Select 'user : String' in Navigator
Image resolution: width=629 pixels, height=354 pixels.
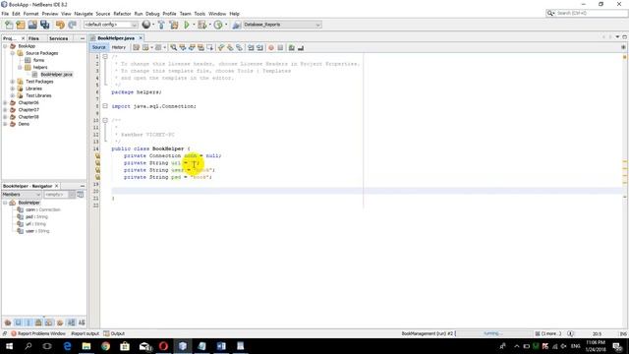(37, 231)
